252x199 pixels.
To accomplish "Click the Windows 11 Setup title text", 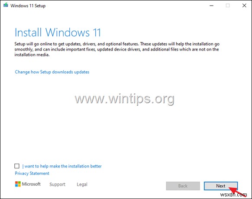I will [x=28, y=6].
